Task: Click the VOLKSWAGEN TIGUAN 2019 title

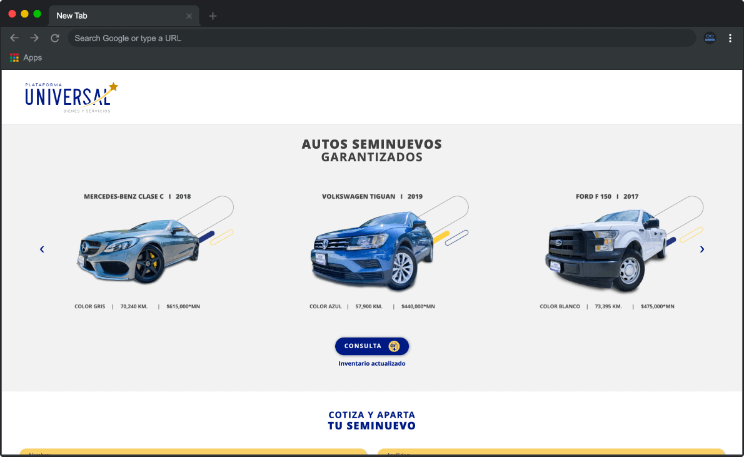Action: (x=372, y=196)
